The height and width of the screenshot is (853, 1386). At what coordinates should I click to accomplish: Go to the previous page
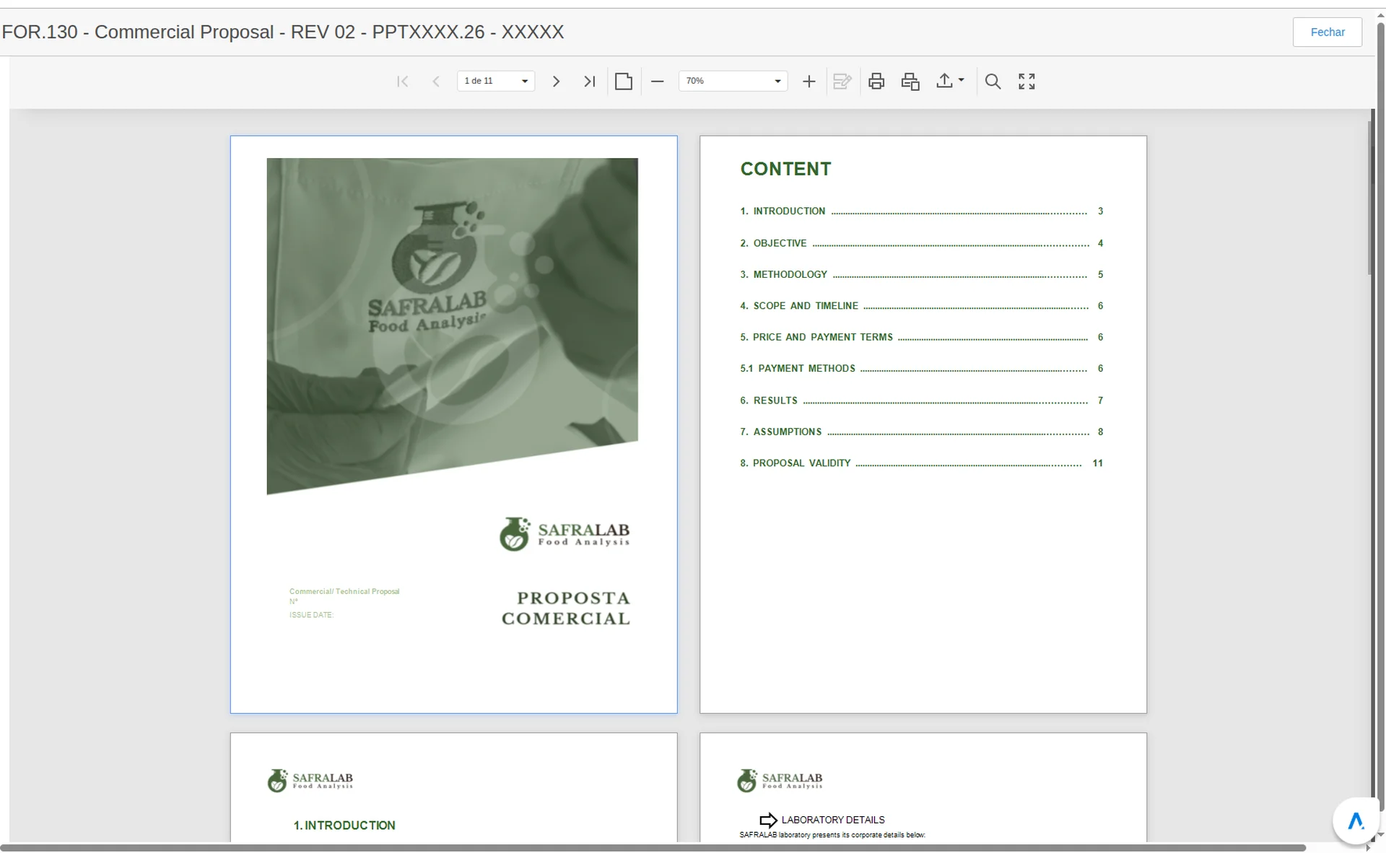[436, 82]
